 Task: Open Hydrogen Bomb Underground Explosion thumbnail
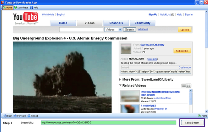(x=130, y=96)
